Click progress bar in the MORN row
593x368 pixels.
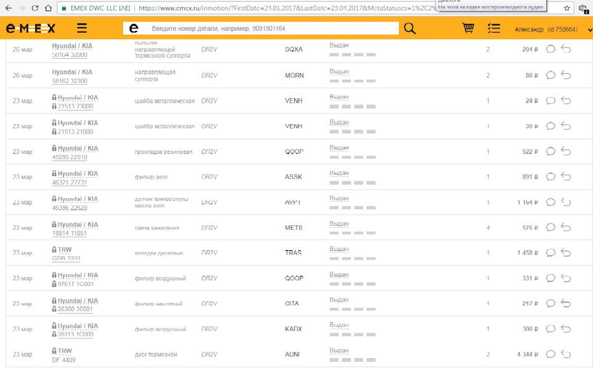(353, 81)
